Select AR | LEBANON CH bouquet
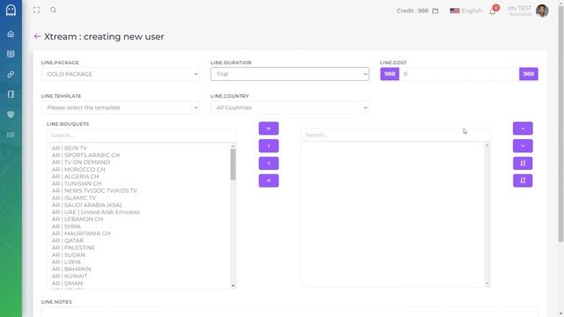564x317 pixels. pyautogui.click(x=78, y=219)
